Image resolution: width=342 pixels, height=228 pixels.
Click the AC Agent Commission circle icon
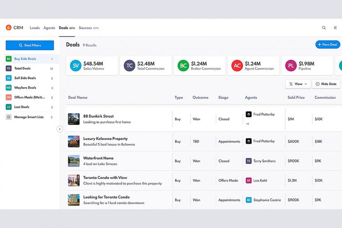(237, 66)
